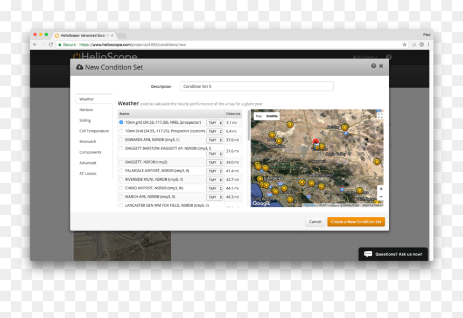Click the browser address bar URL

point(132,45)
